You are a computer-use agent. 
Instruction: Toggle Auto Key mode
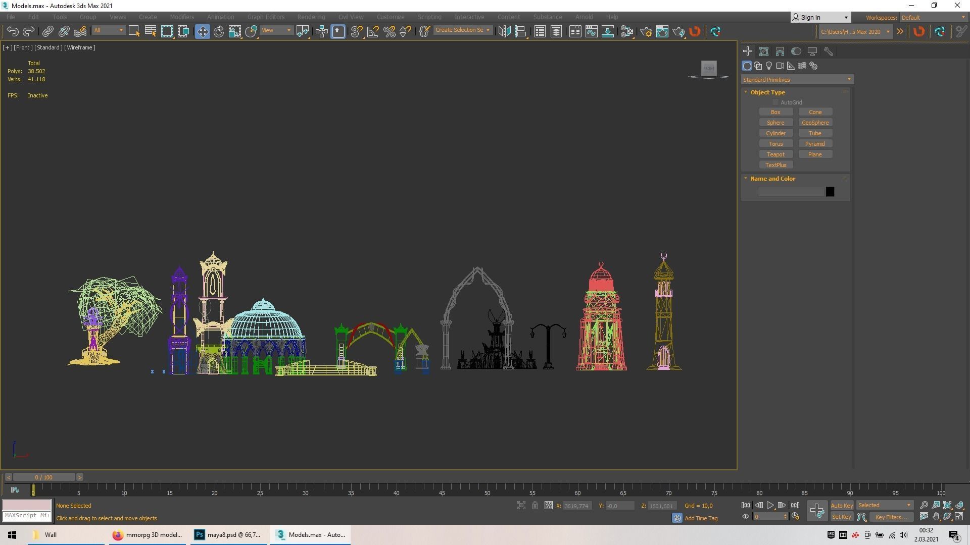(x=842, y=505)
